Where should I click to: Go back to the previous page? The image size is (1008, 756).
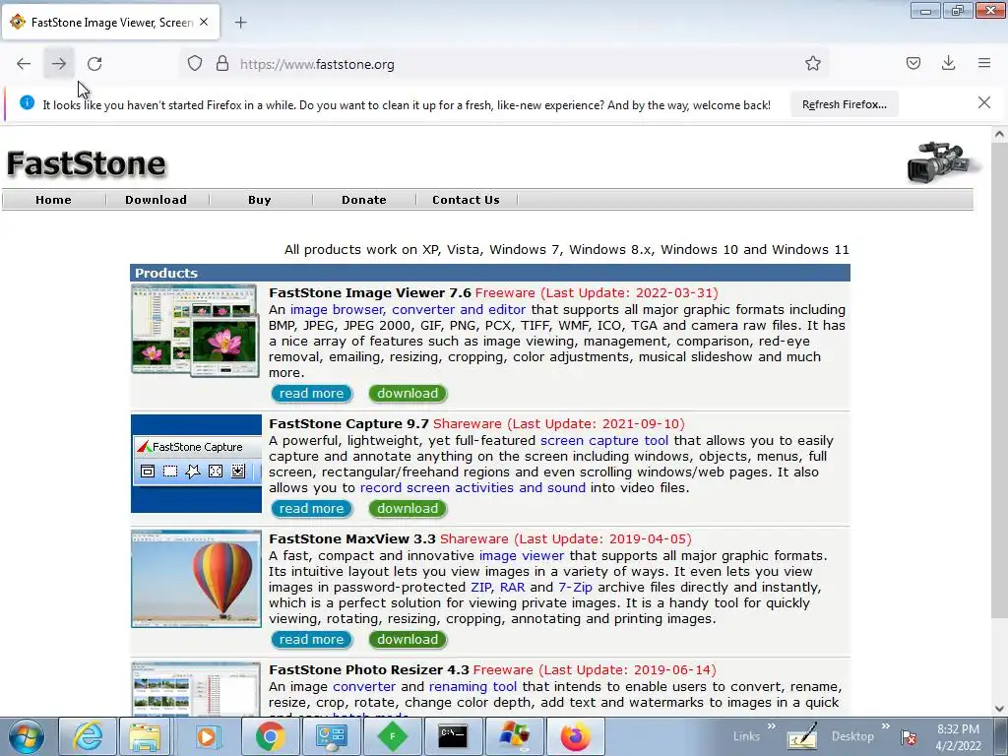(24, 64)
